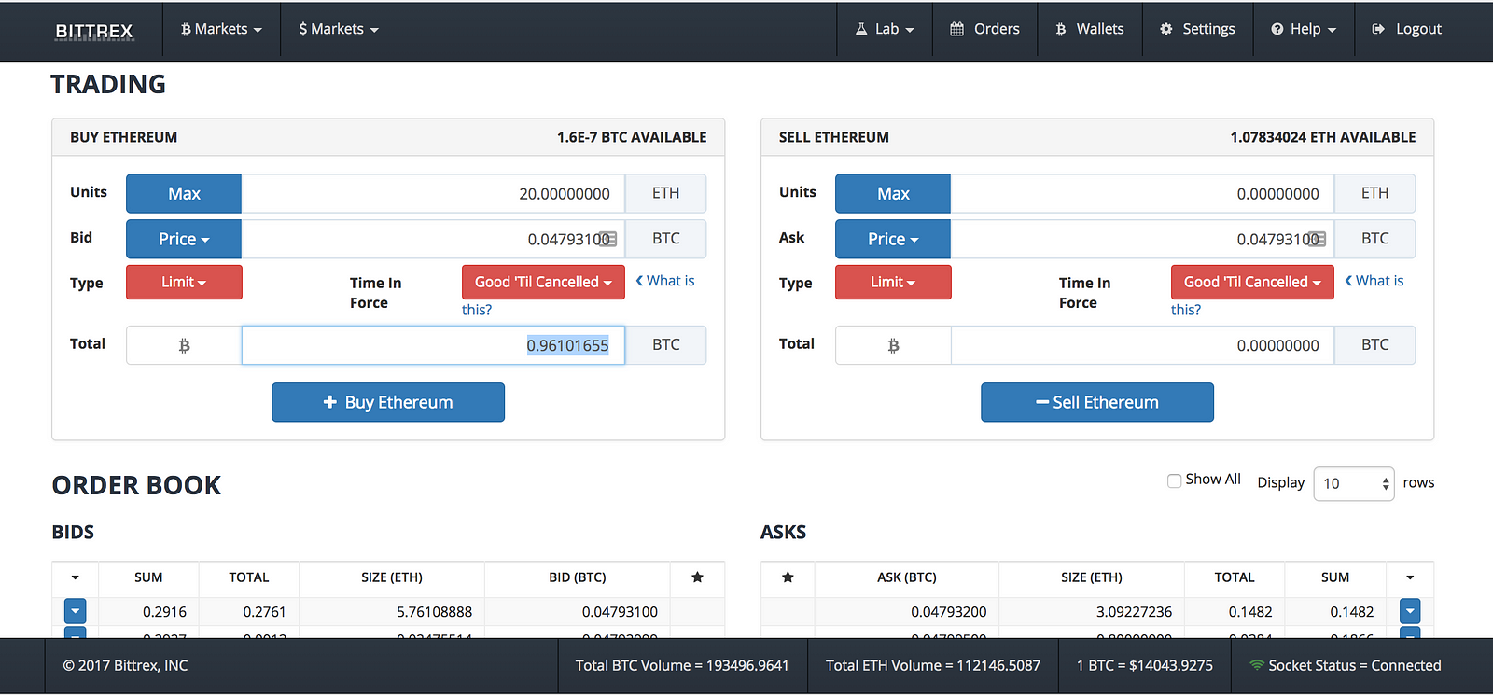Open Good 'Til Cancelled dropdown in Sell panel
This screenshot has width=1493, height=695.
pos(1252,282)
